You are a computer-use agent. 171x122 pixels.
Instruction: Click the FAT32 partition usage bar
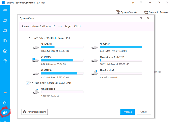(x=62, y=47)
